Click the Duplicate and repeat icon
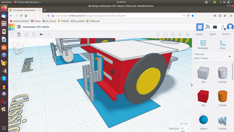Viewport: 234px width, 132px height. pos(26,34)
